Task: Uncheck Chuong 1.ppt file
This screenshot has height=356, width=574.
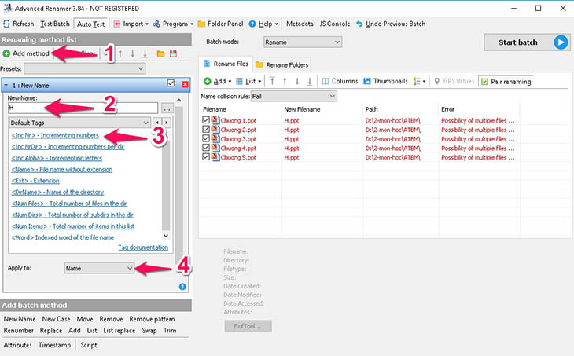Action: tap(206, 120)
